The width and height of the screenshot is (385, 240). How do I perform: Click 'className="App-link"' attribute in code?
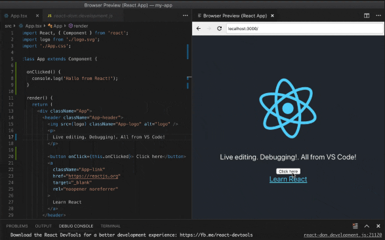coord(79,170)
